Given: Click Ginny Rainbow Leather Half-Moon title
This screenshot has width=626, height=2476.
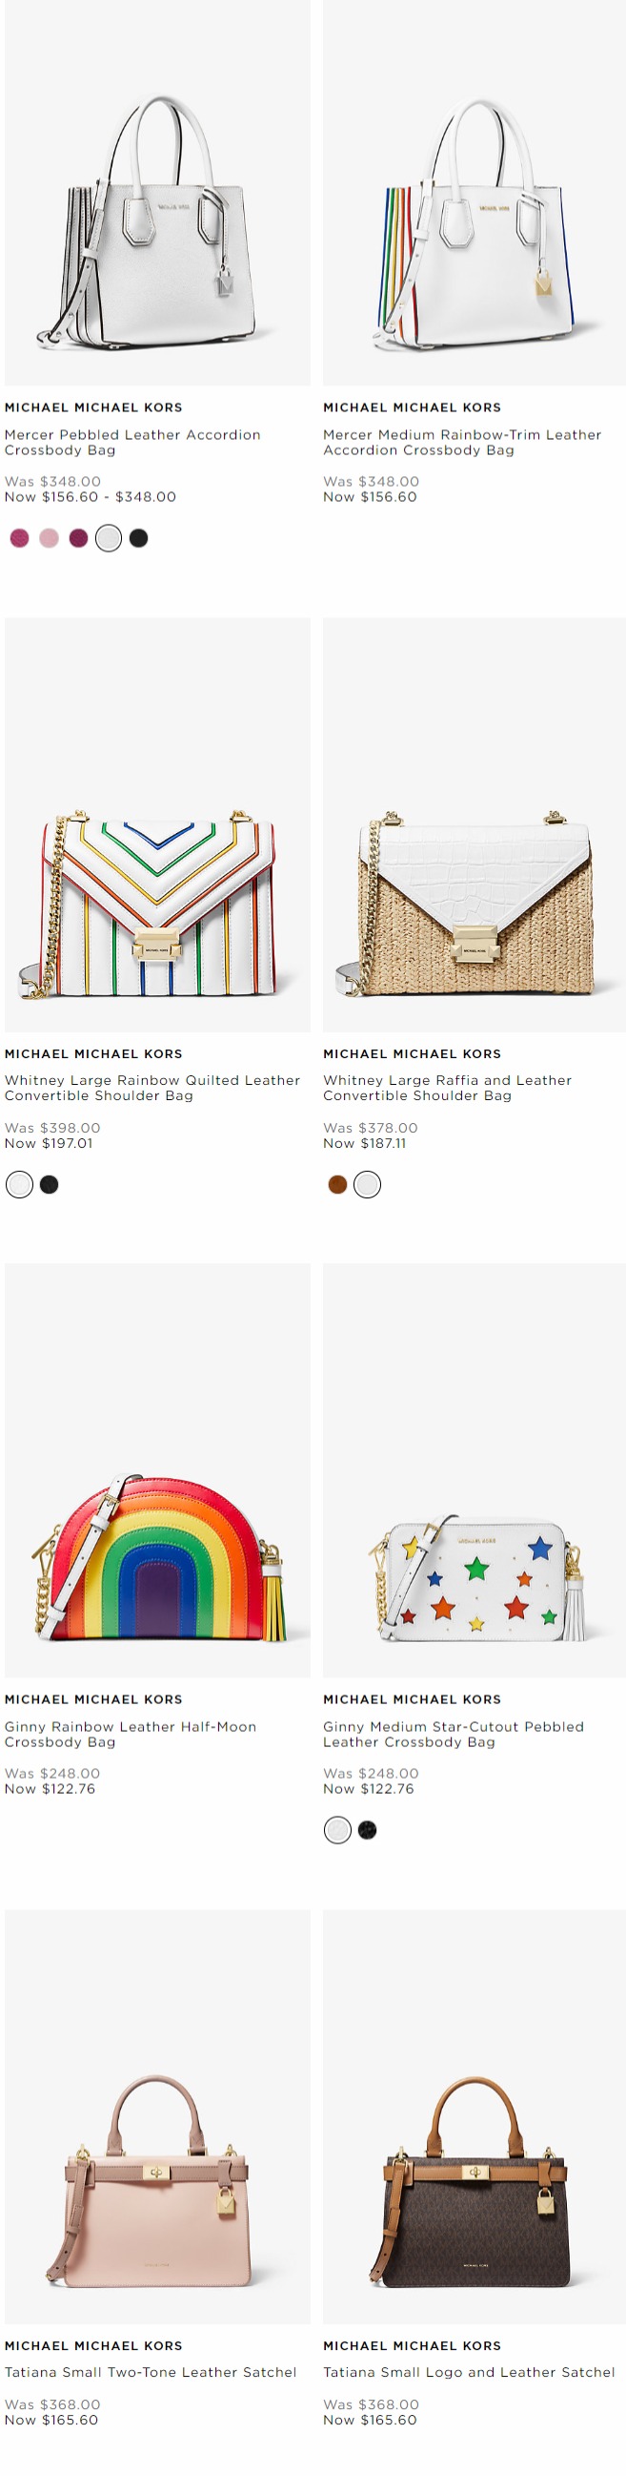Looking at the screenshot, I should click(x=131, y=1734).
